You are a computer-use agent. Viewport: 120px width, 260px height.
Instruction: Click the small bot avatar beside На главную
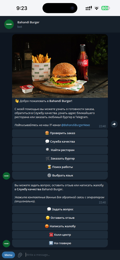tap(6, 243)
